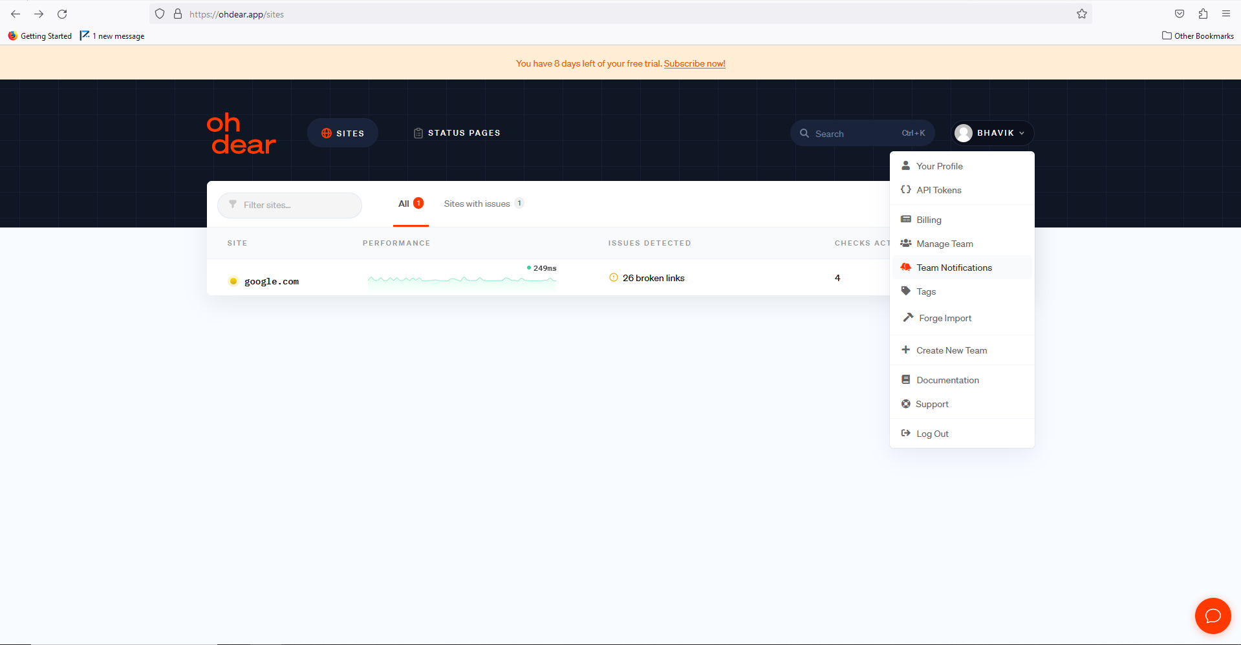Click the Oh Dear logo
The width and height of the screenshot is (1241, 645).
coord(241,134)
